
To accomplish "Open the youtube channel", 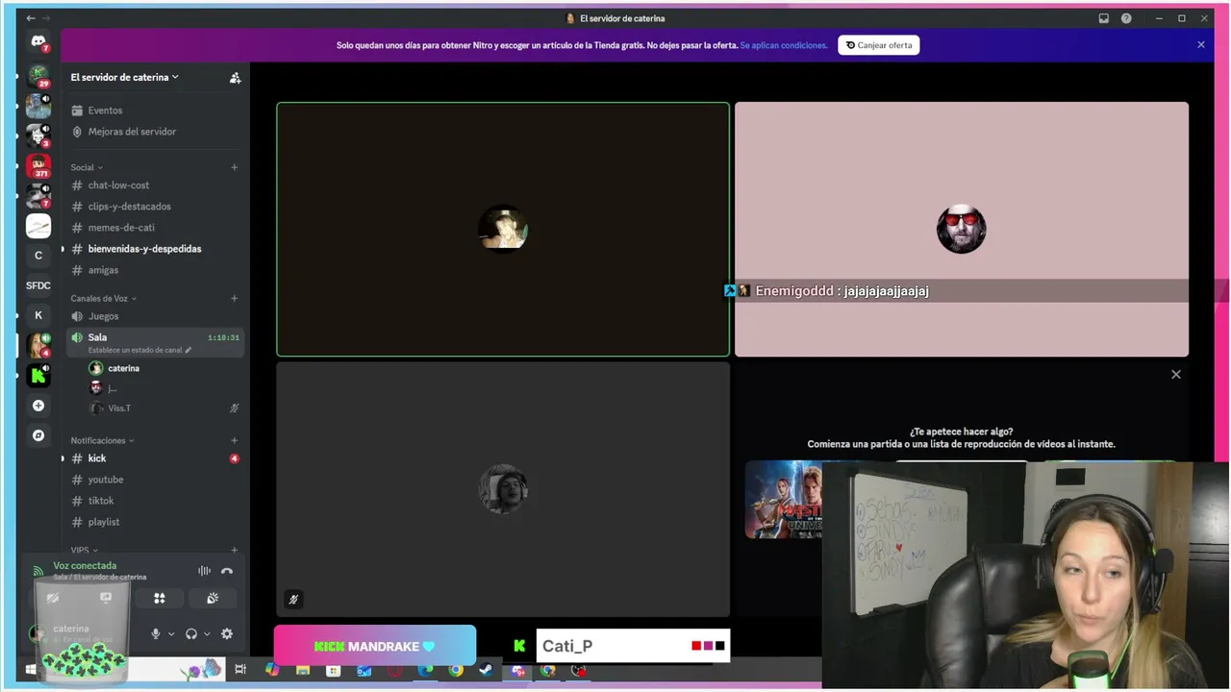I will (155, 480).
